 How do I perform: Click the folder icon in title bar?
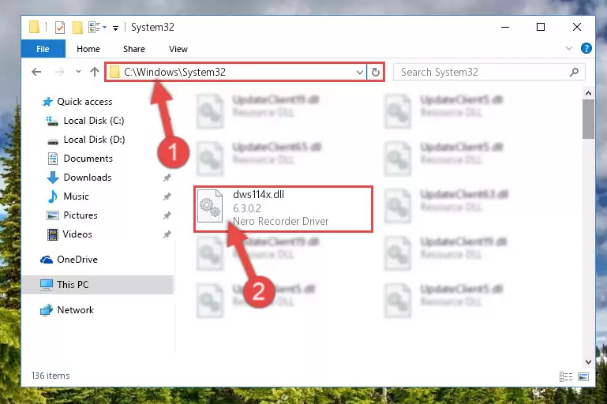pyautogui.click(x=34, y=27)
